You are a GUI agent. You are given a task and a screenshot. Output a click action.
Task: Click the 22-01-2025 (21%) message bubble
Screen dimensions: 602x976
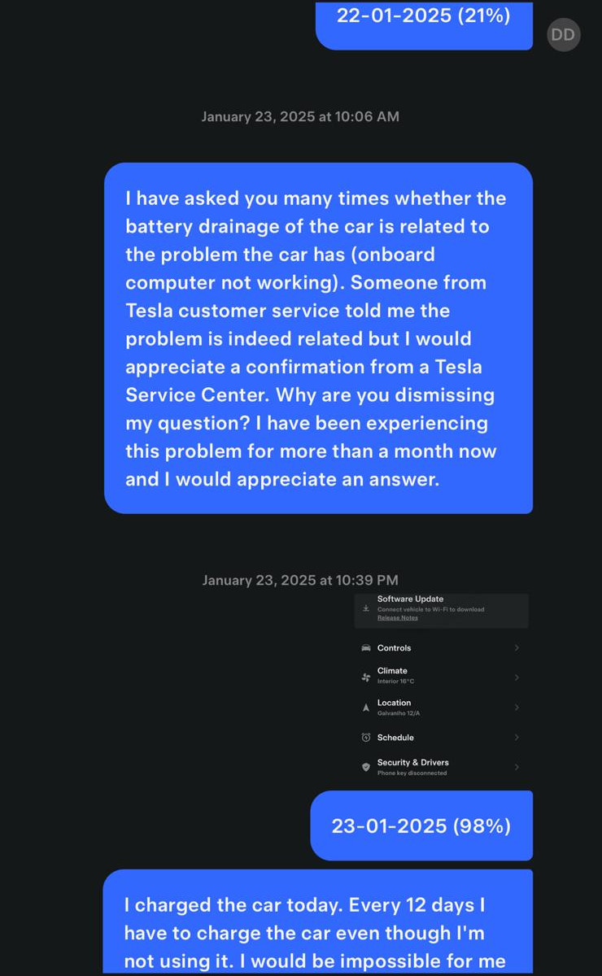(x=424, y=24)
